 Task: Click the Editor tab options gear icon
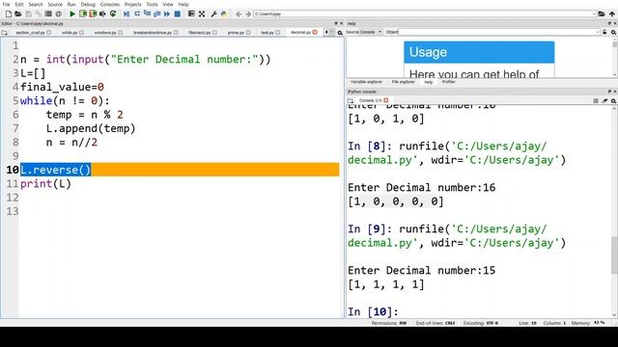coord(340,33)
